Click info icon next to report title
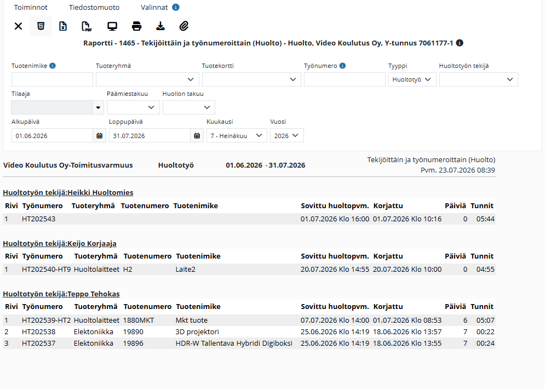545x389 pixels. click(460, 43)
